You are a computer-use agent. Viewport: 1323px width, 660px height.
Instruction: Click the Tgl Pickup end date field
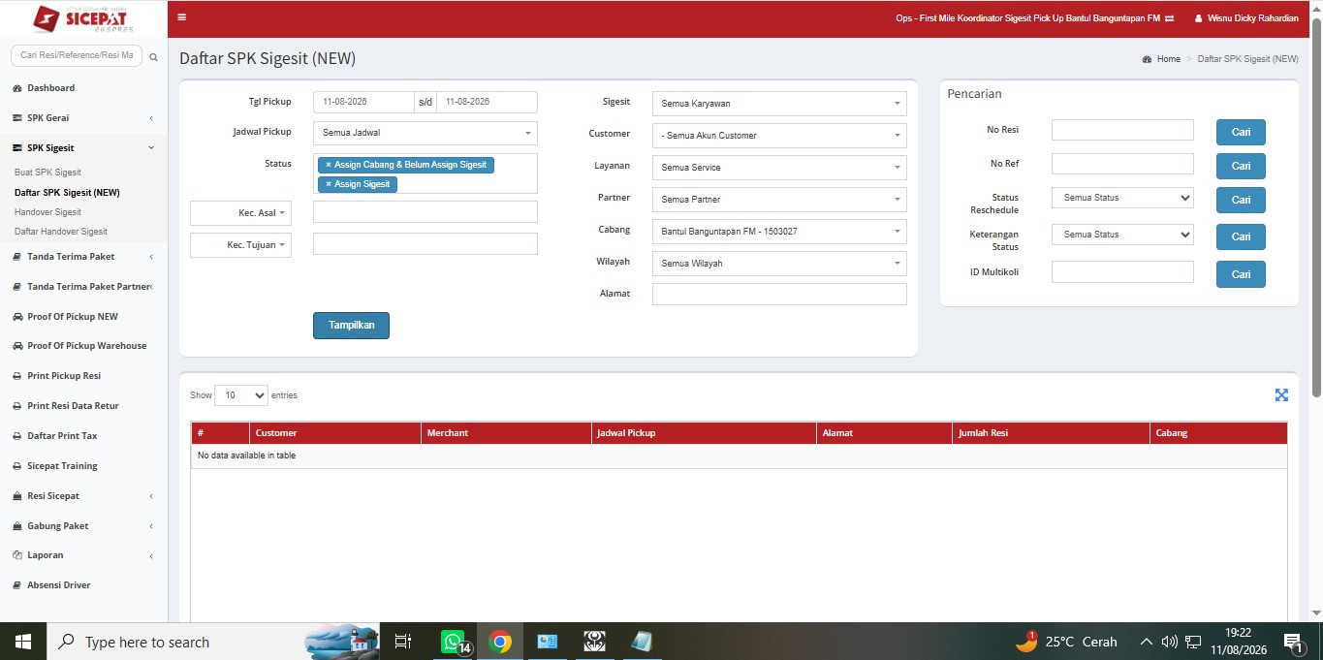click(x=487, y=102)
